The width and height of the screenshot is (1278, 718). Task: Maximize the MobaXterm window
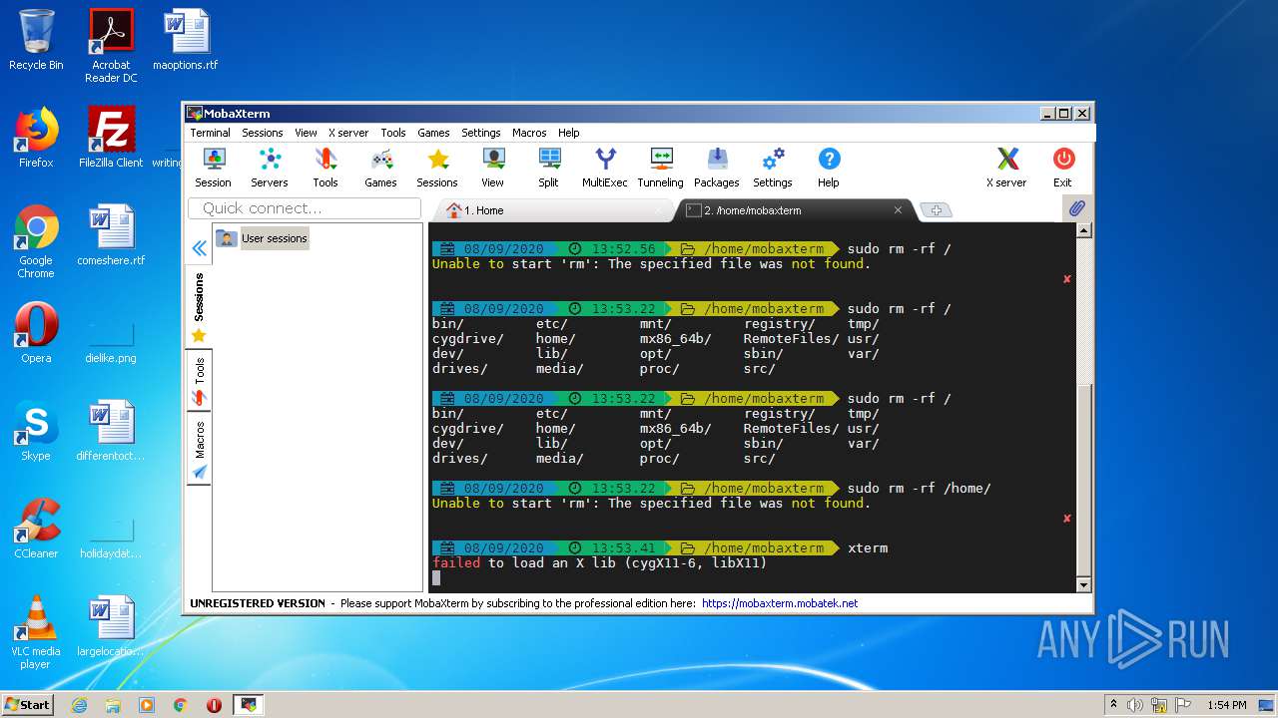click(x=1064, y=114)
